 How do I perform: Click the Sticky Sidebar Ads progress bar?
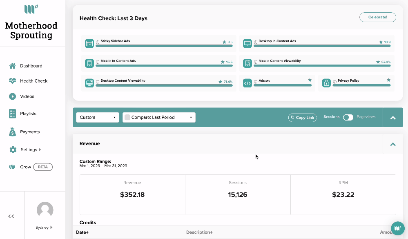click(164, 46)
